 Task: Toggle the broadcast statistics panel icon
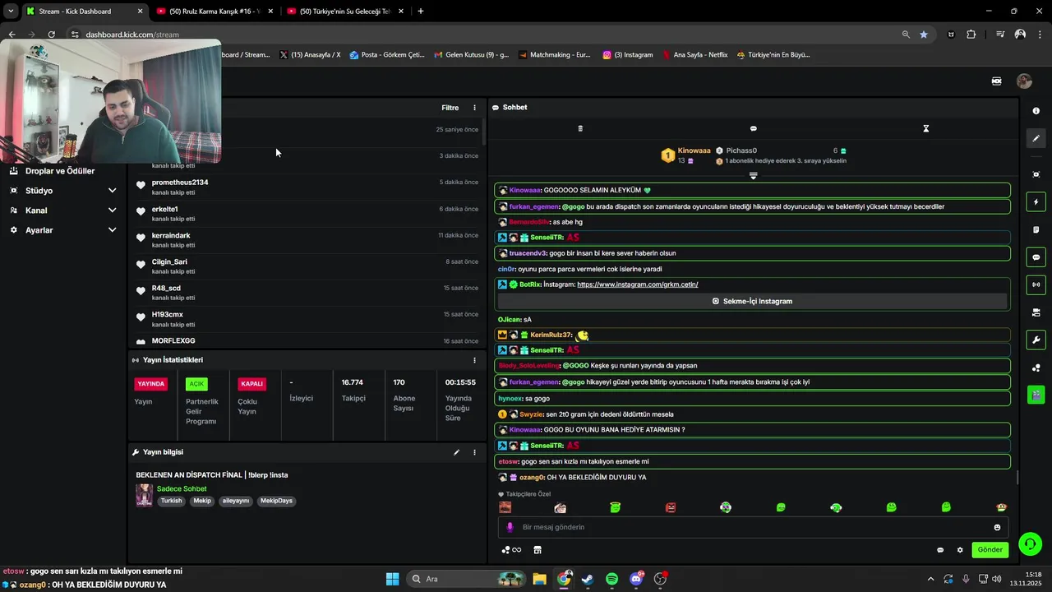click(x=1036, y=284)
